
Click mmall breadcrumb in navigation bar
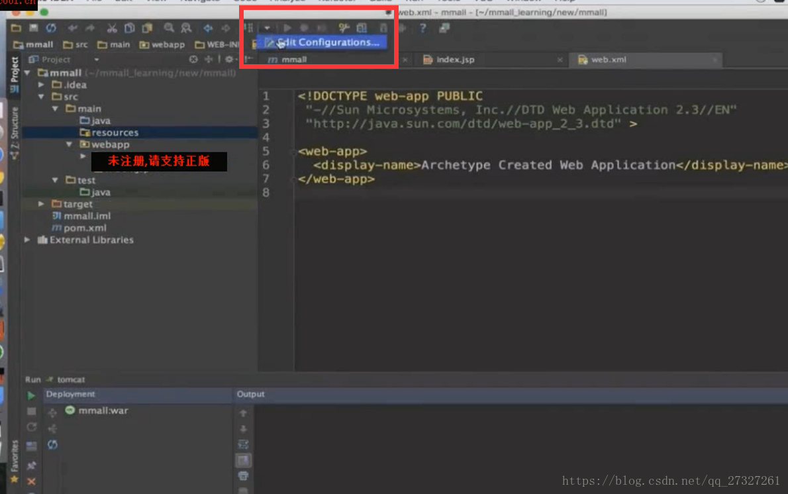pyautogui.click(x=33, y=45)
